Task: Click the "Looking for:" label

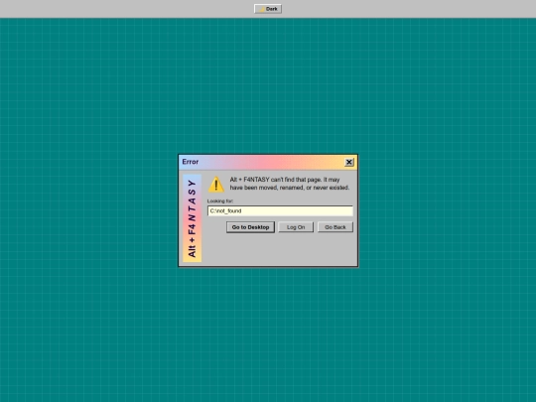Action: click(x=220, y=201)
